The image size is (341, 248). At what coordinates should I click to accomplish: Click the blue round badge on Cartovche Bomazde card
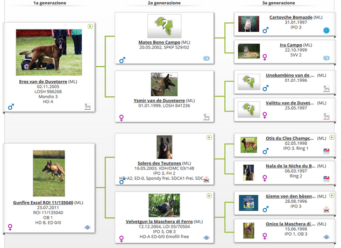pos(326,31)
